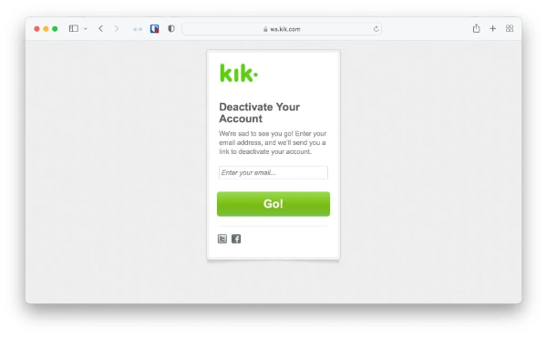This screenshot has width=547, height=337.
Task: Click the green kik logo
Action: pos(239,73)
